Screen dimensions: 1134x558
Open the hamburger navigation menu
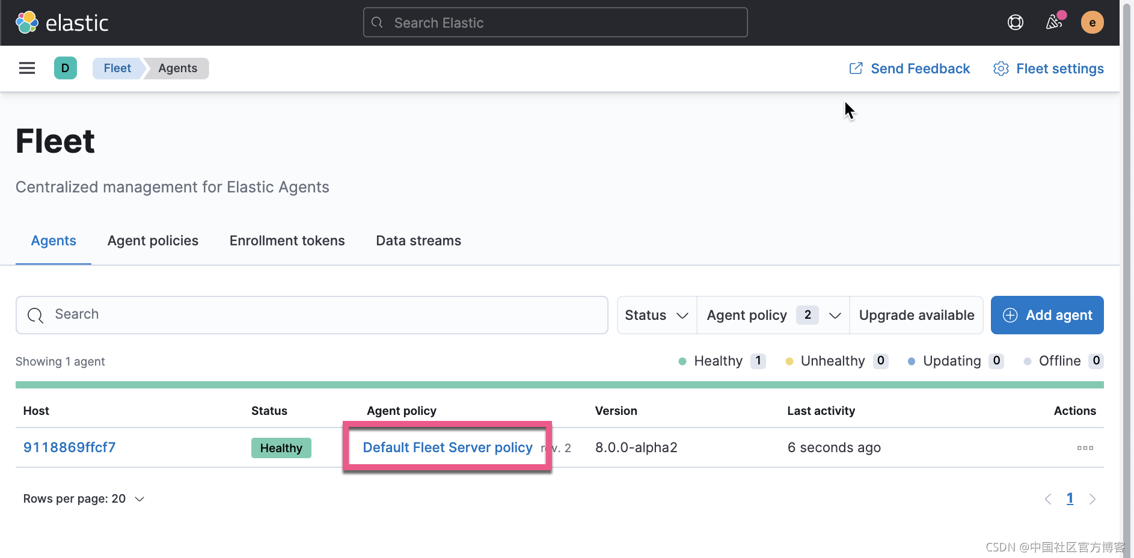(x=27, y=69)
